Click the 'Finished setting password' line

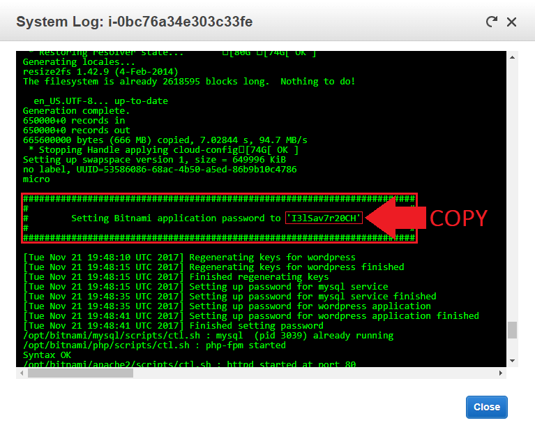173,325
